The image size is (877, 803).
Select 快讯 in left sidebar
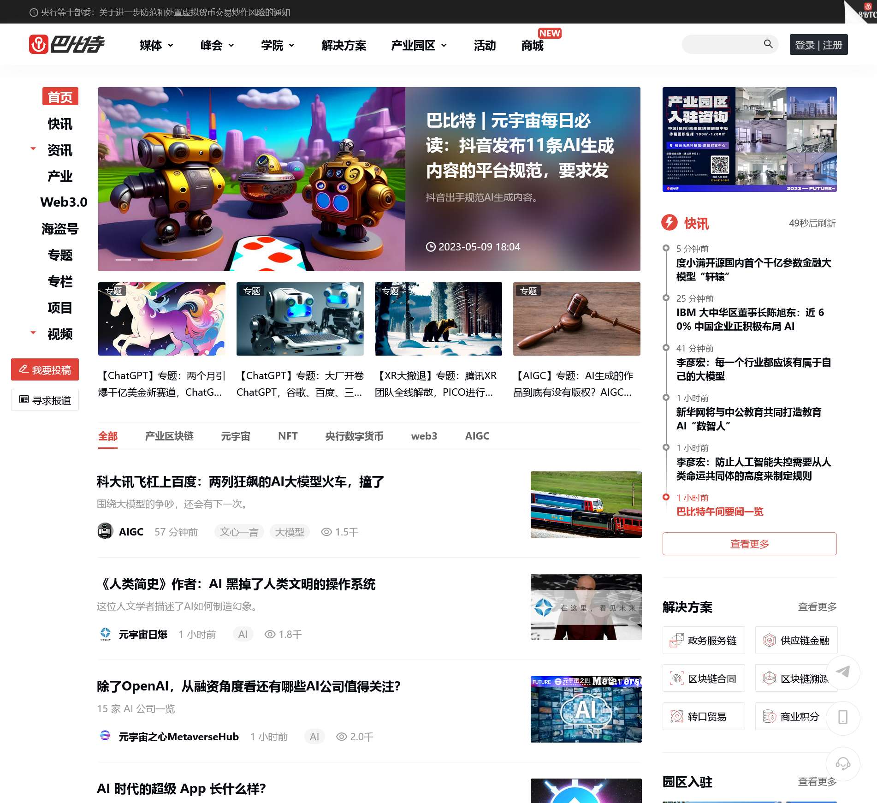60,124
